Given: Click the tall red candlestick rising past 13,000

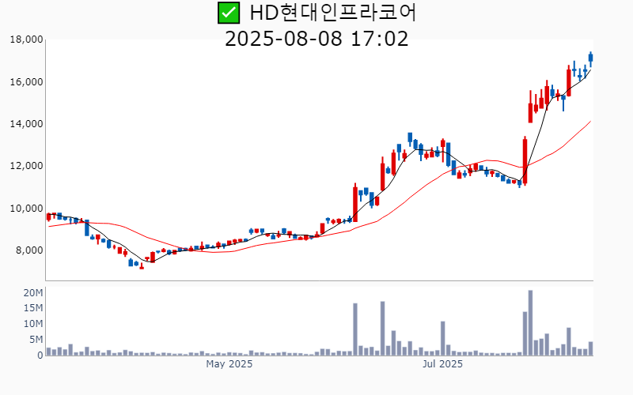Looking at the screenshot, I should 525,161.
